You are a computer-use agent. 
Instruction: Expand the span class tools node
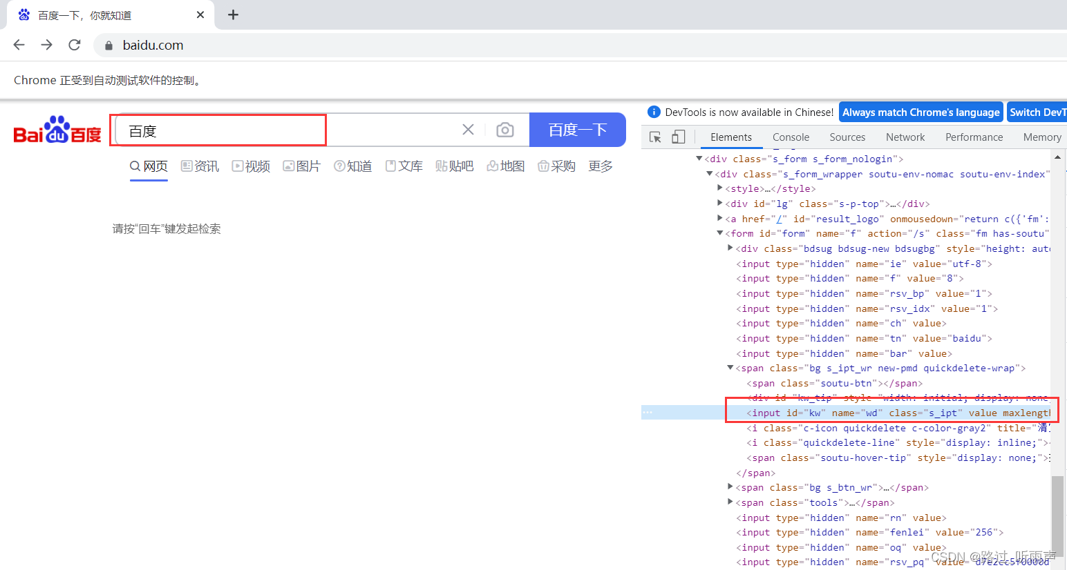[730, 502]
